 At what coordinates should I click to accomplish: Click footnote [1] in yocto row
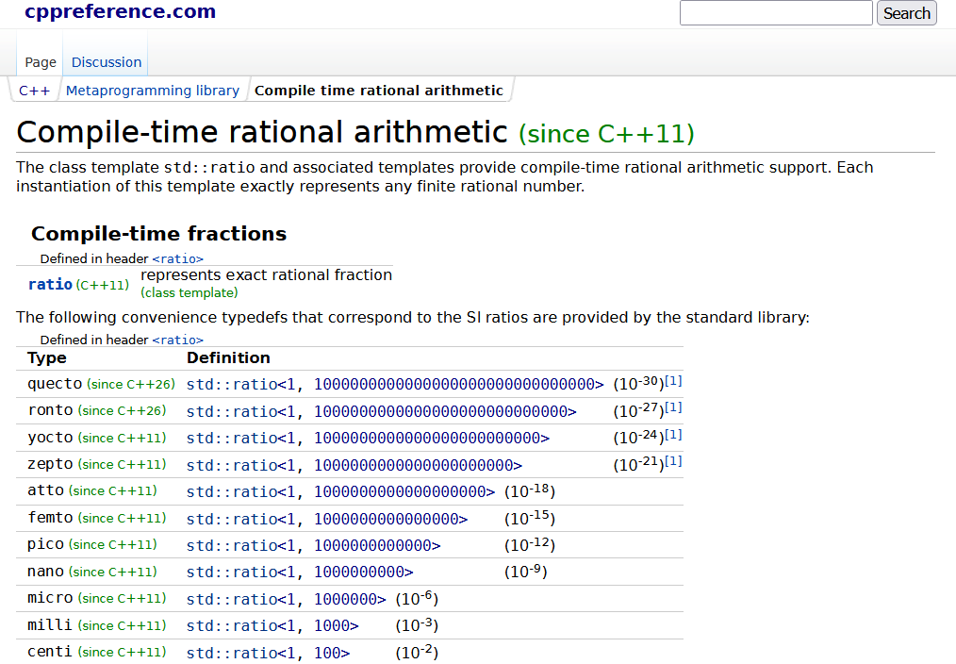(673, 435)
